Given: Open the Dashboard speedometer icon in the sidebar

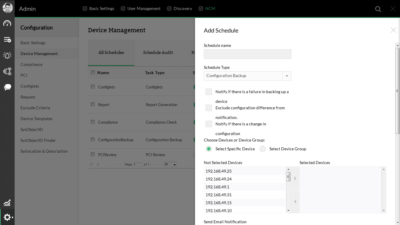Looking at the screenshot, I should [x=7, y=23].
